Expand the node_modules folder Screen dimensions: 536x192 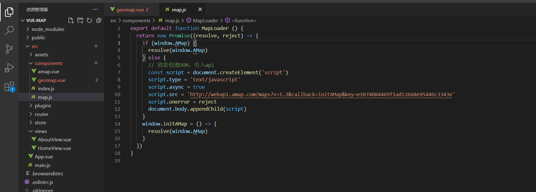[x=61, y=29]
